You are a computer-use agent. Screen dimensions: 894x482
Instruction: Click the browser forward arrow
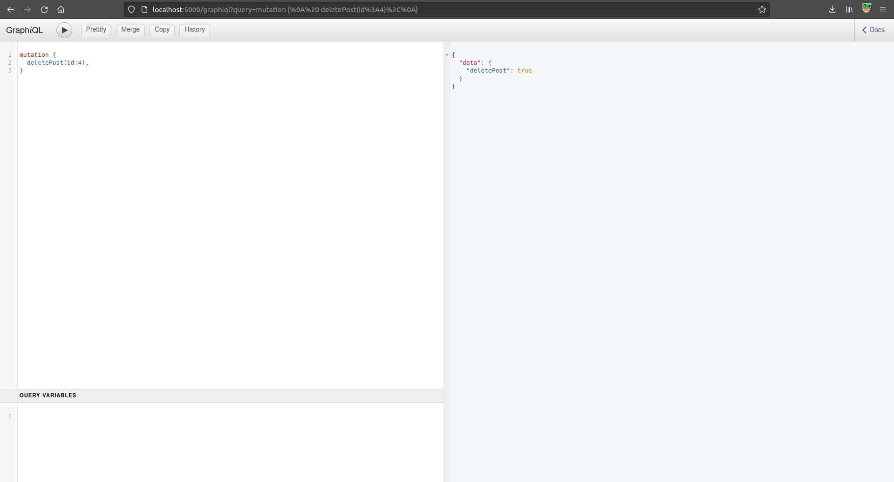[x=27, y=9]
